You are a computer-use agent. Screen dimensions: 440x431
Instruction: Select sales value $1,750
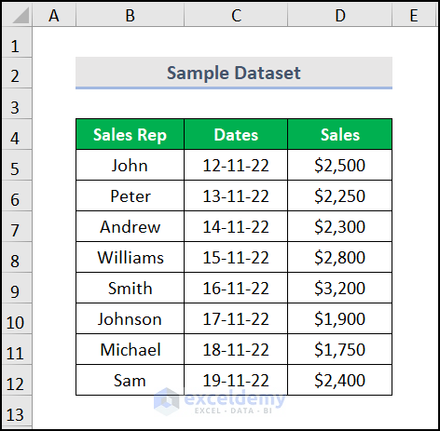click(340, 349)
